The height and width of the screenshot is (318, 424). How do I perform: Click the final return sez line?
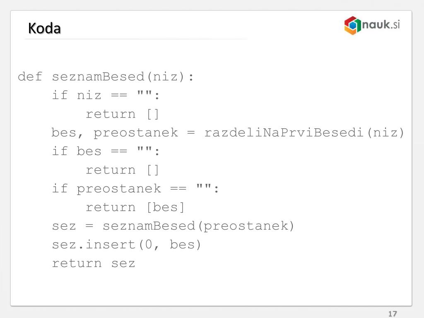93,263
